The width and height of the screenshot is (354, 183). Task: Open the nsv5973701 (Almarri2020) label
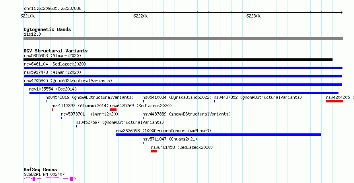[89, 114]
